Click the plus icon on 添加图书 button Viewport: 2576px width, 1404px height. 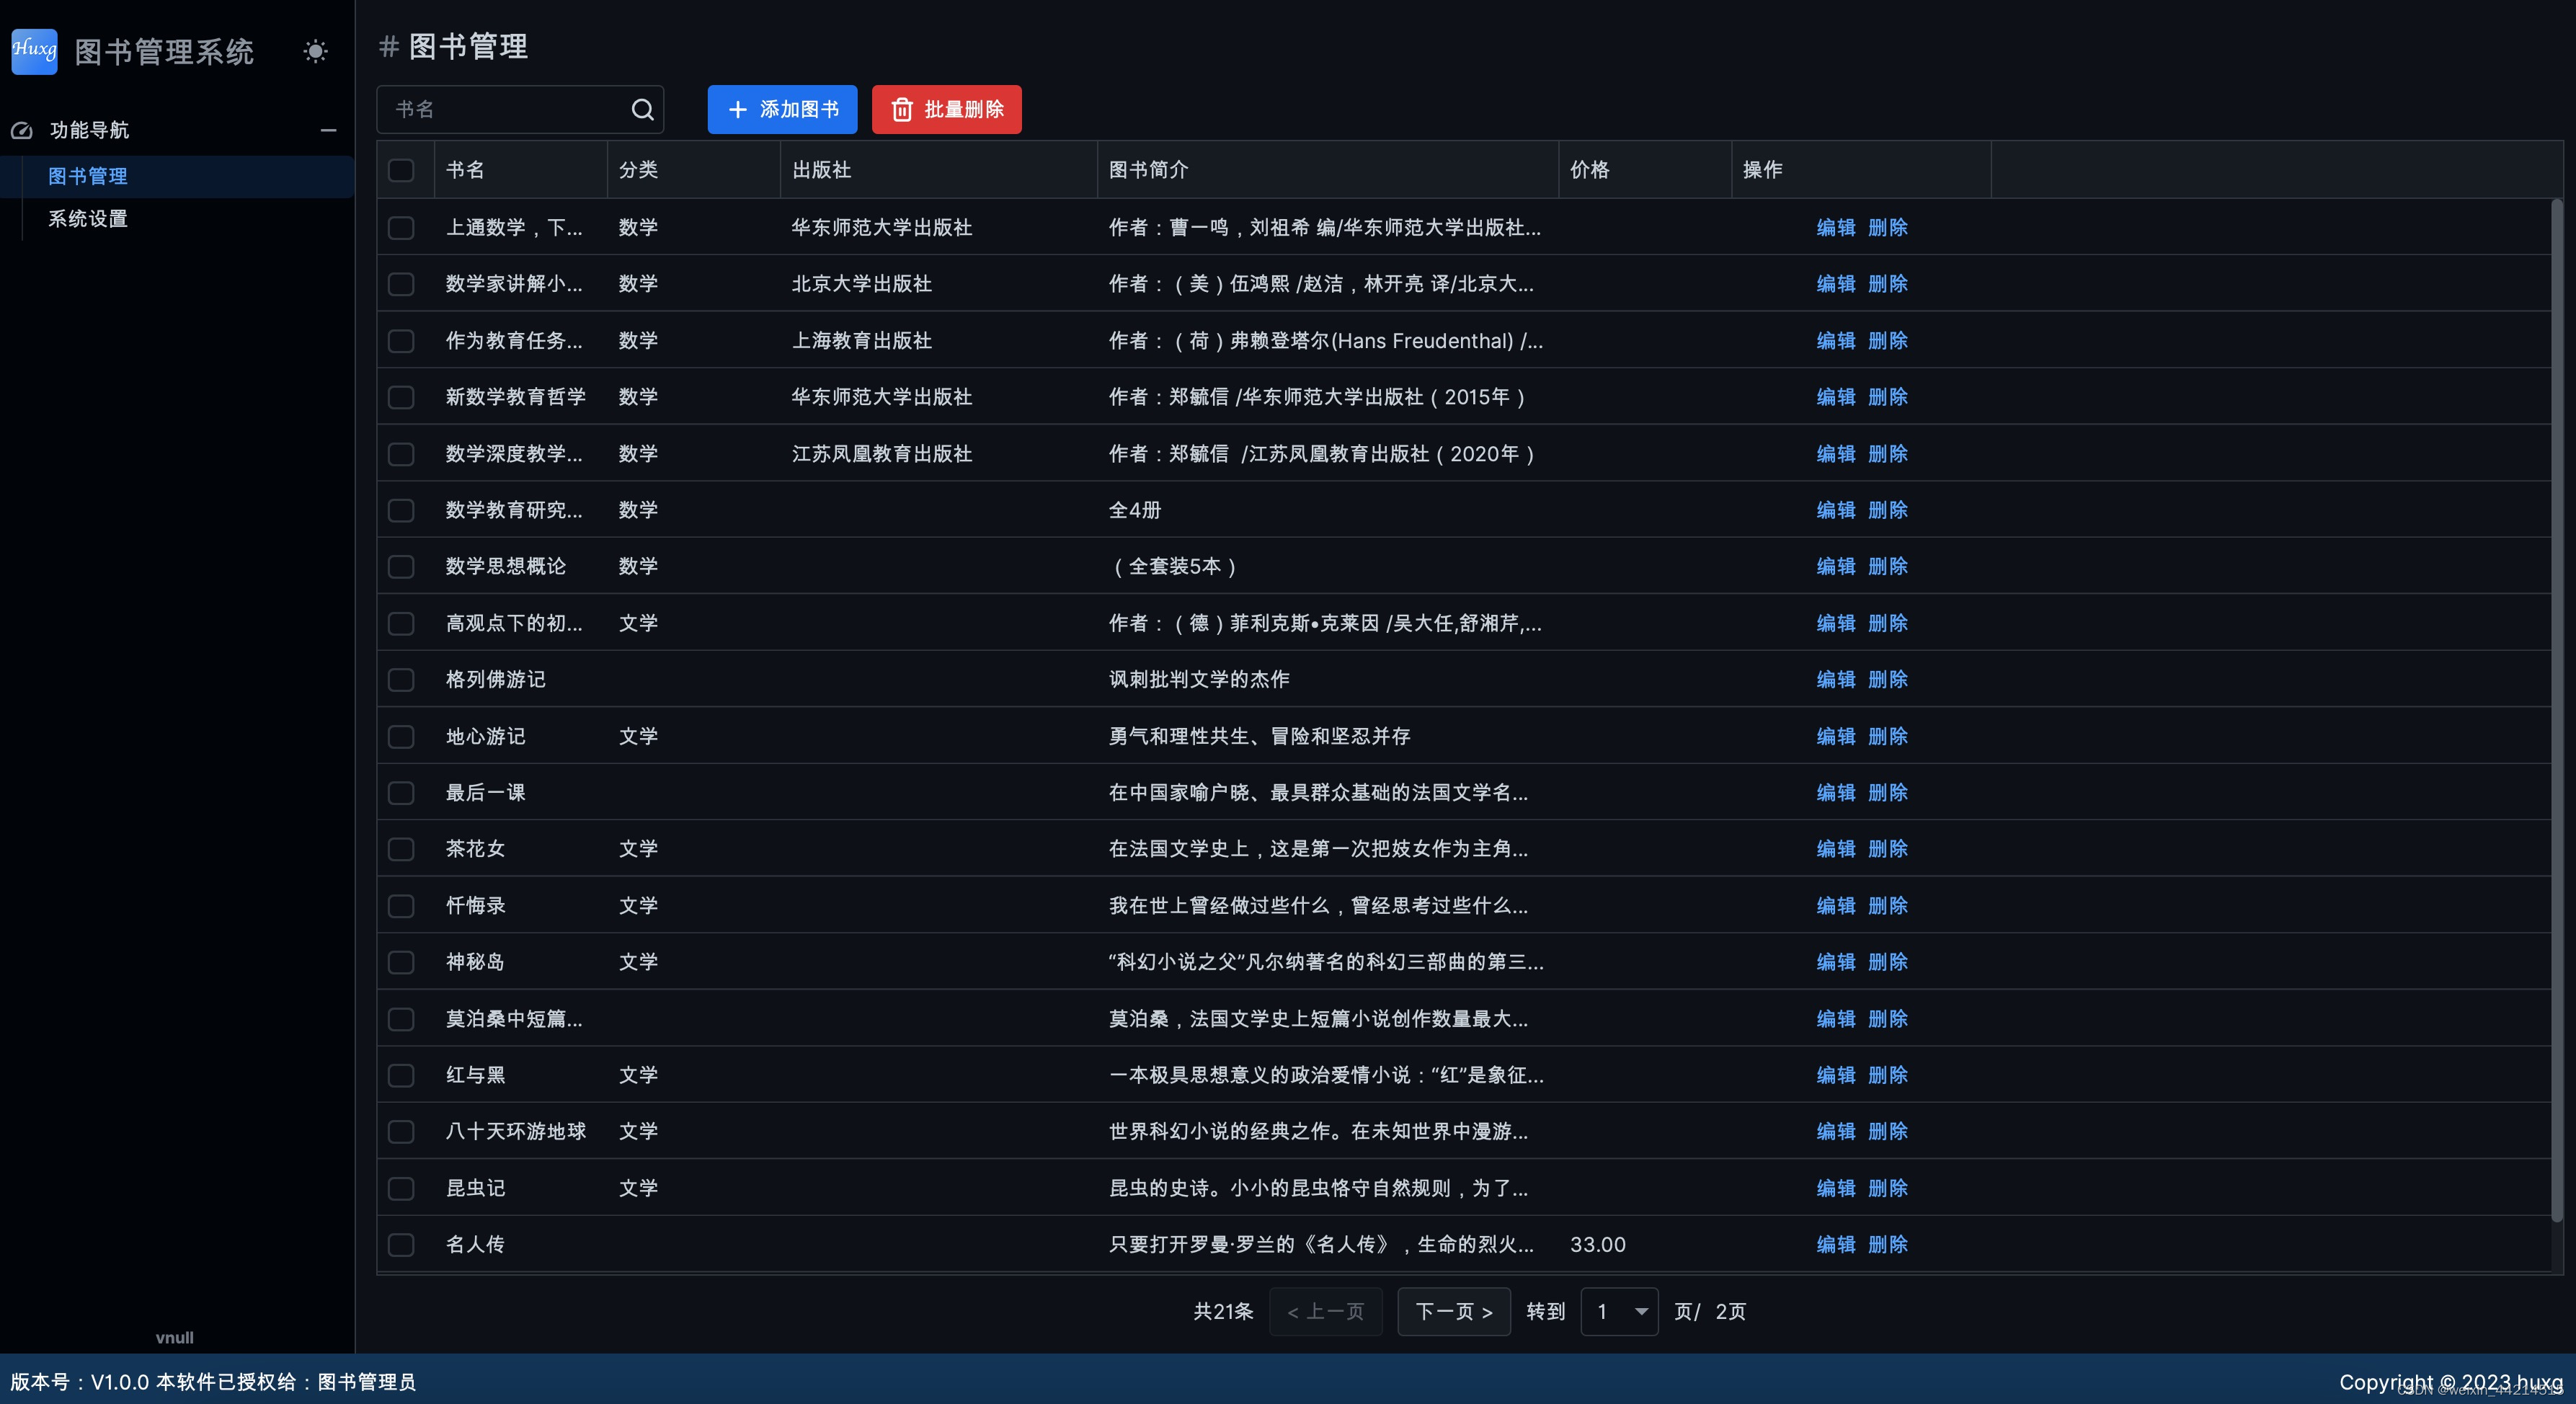point(738,110)
